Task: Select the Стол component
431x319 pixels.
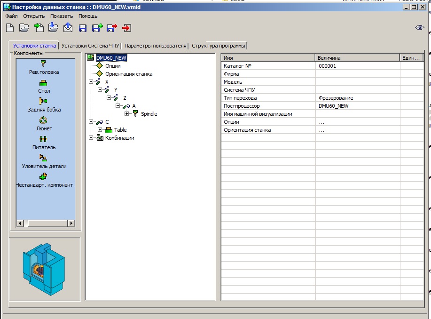Action: [x=44, y=87]
